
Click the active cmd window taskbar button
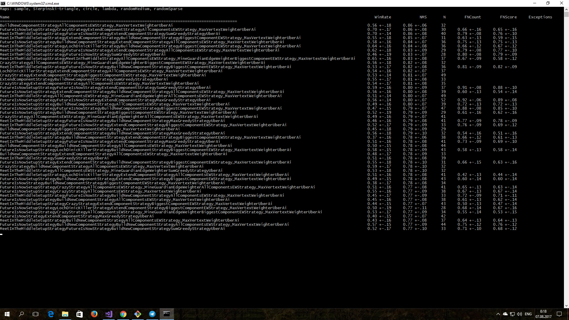(167, 314)
